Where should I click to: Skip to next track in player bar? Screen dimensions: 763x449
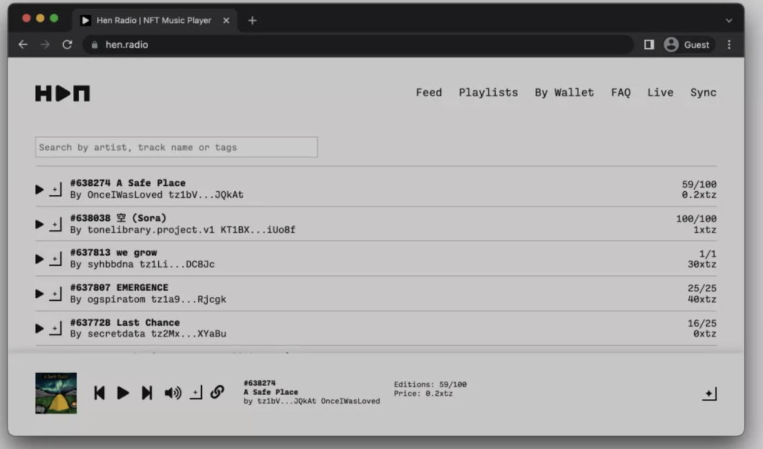[x=147, y=393]
